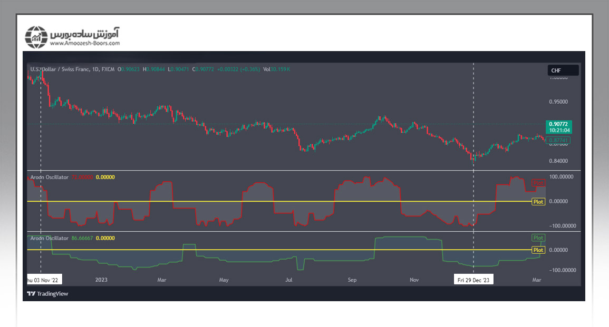Click the red Plot label in upper oscillator
The image size is (609, 327).
pos(538,182)
